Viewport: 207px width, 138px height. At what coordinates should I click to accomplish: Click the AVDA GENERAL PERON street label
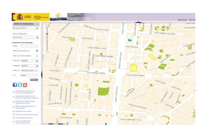click(x=96, y=73)
